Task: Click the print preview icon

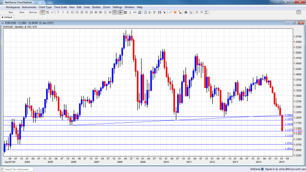Action: pos(191,12)
